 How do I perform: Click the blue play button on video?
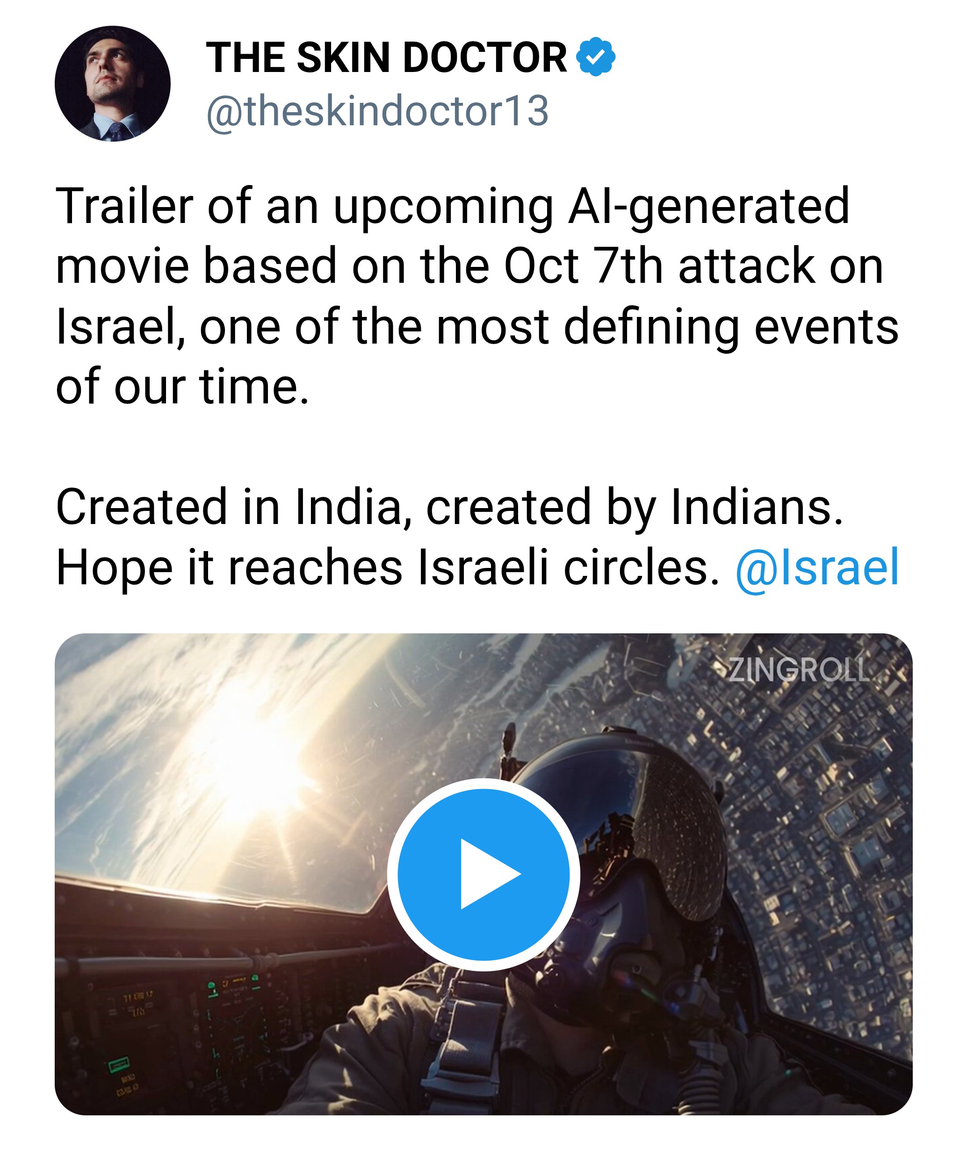(483, 874)
